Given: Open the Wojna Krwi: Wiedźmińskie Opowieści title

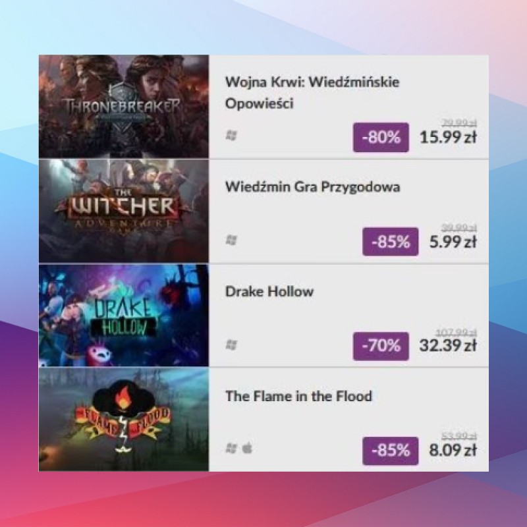Looking at the screenshot, I should 312,92.
